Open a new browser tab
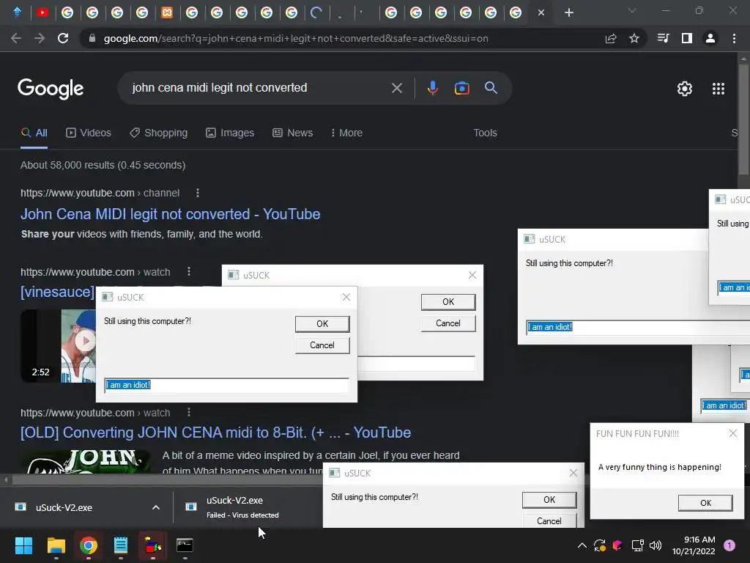This screenshot has height=563, width=750. pos(568,12)
